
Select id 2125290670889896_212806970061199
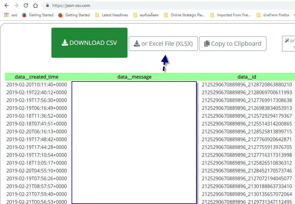(247, 92)
